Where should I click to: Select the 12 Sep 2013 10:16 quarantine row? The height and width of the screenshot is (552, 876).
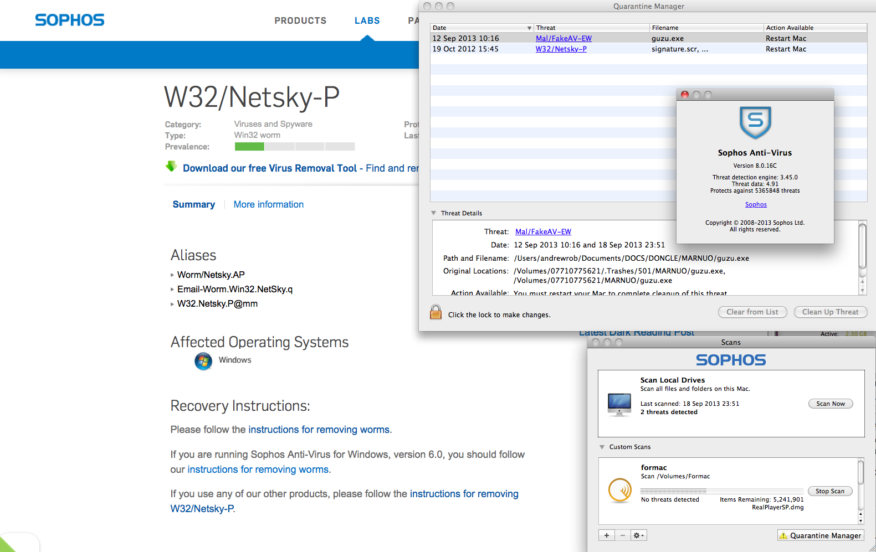[x=648, y=38]
